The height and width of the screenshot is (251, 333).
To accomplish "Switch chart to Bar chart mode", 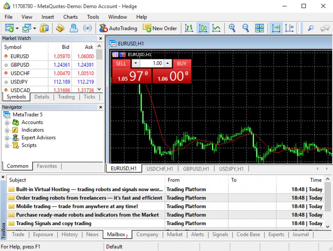I will coord(189,28).
